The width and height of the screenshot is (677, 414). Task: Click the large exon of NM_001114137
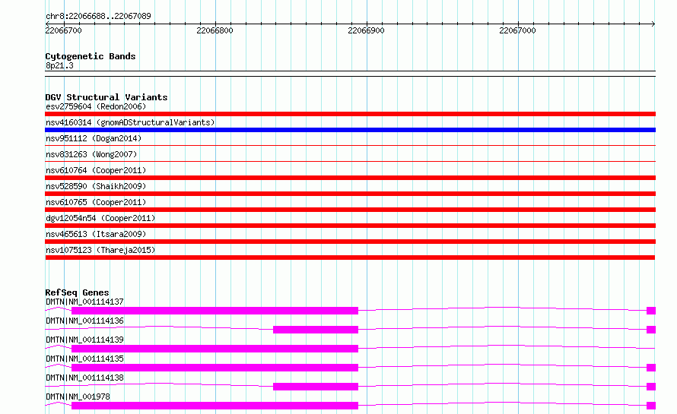point(215,311)
